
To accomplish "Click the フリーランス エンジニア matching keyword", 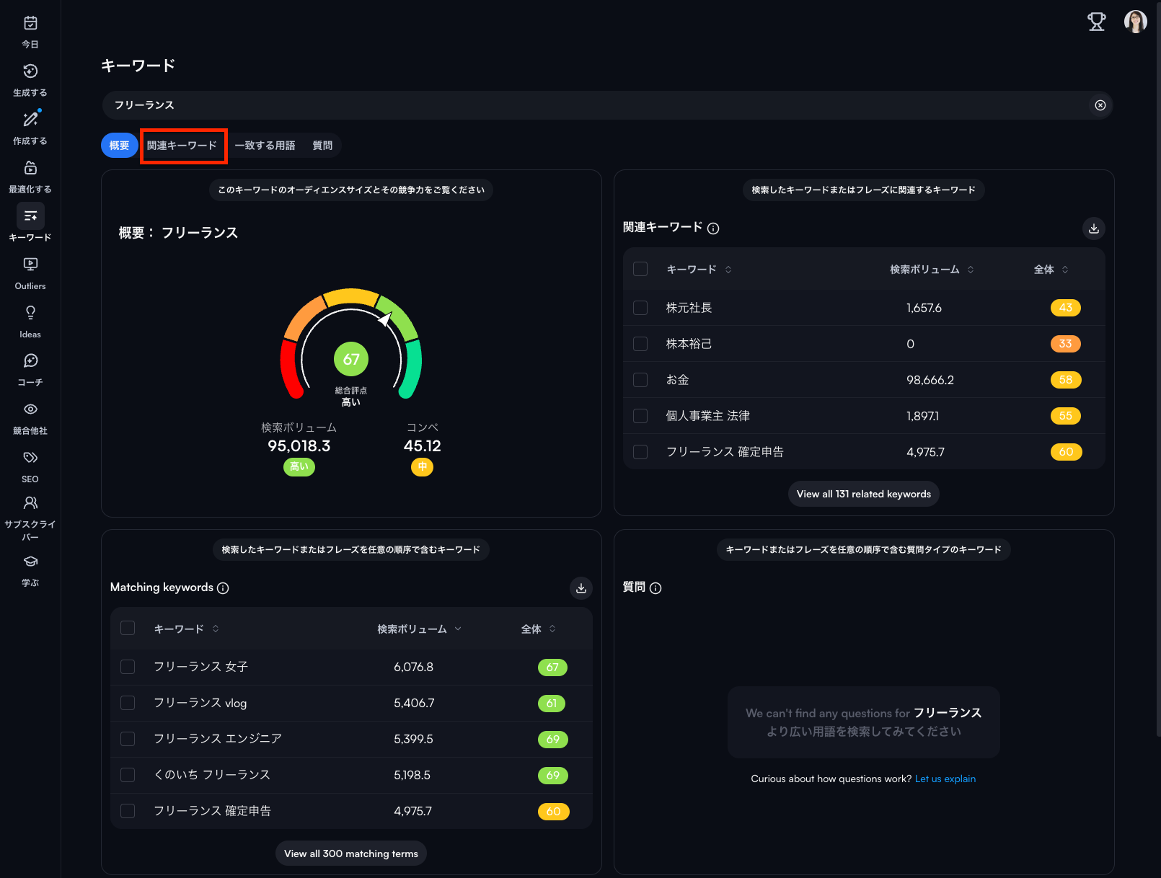I will coord(218,739).
